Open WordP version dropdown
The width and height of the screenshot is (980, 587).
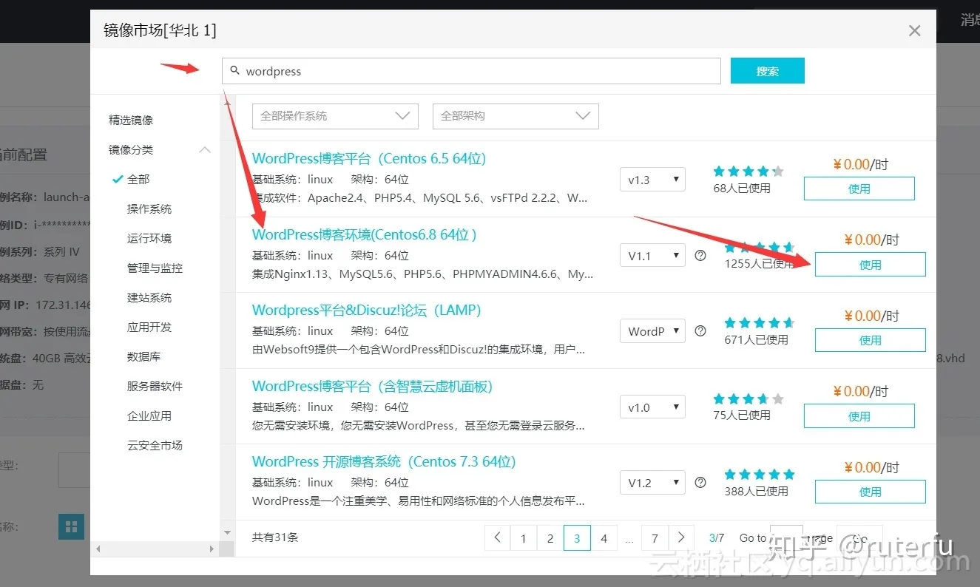(x=652, y=331)
